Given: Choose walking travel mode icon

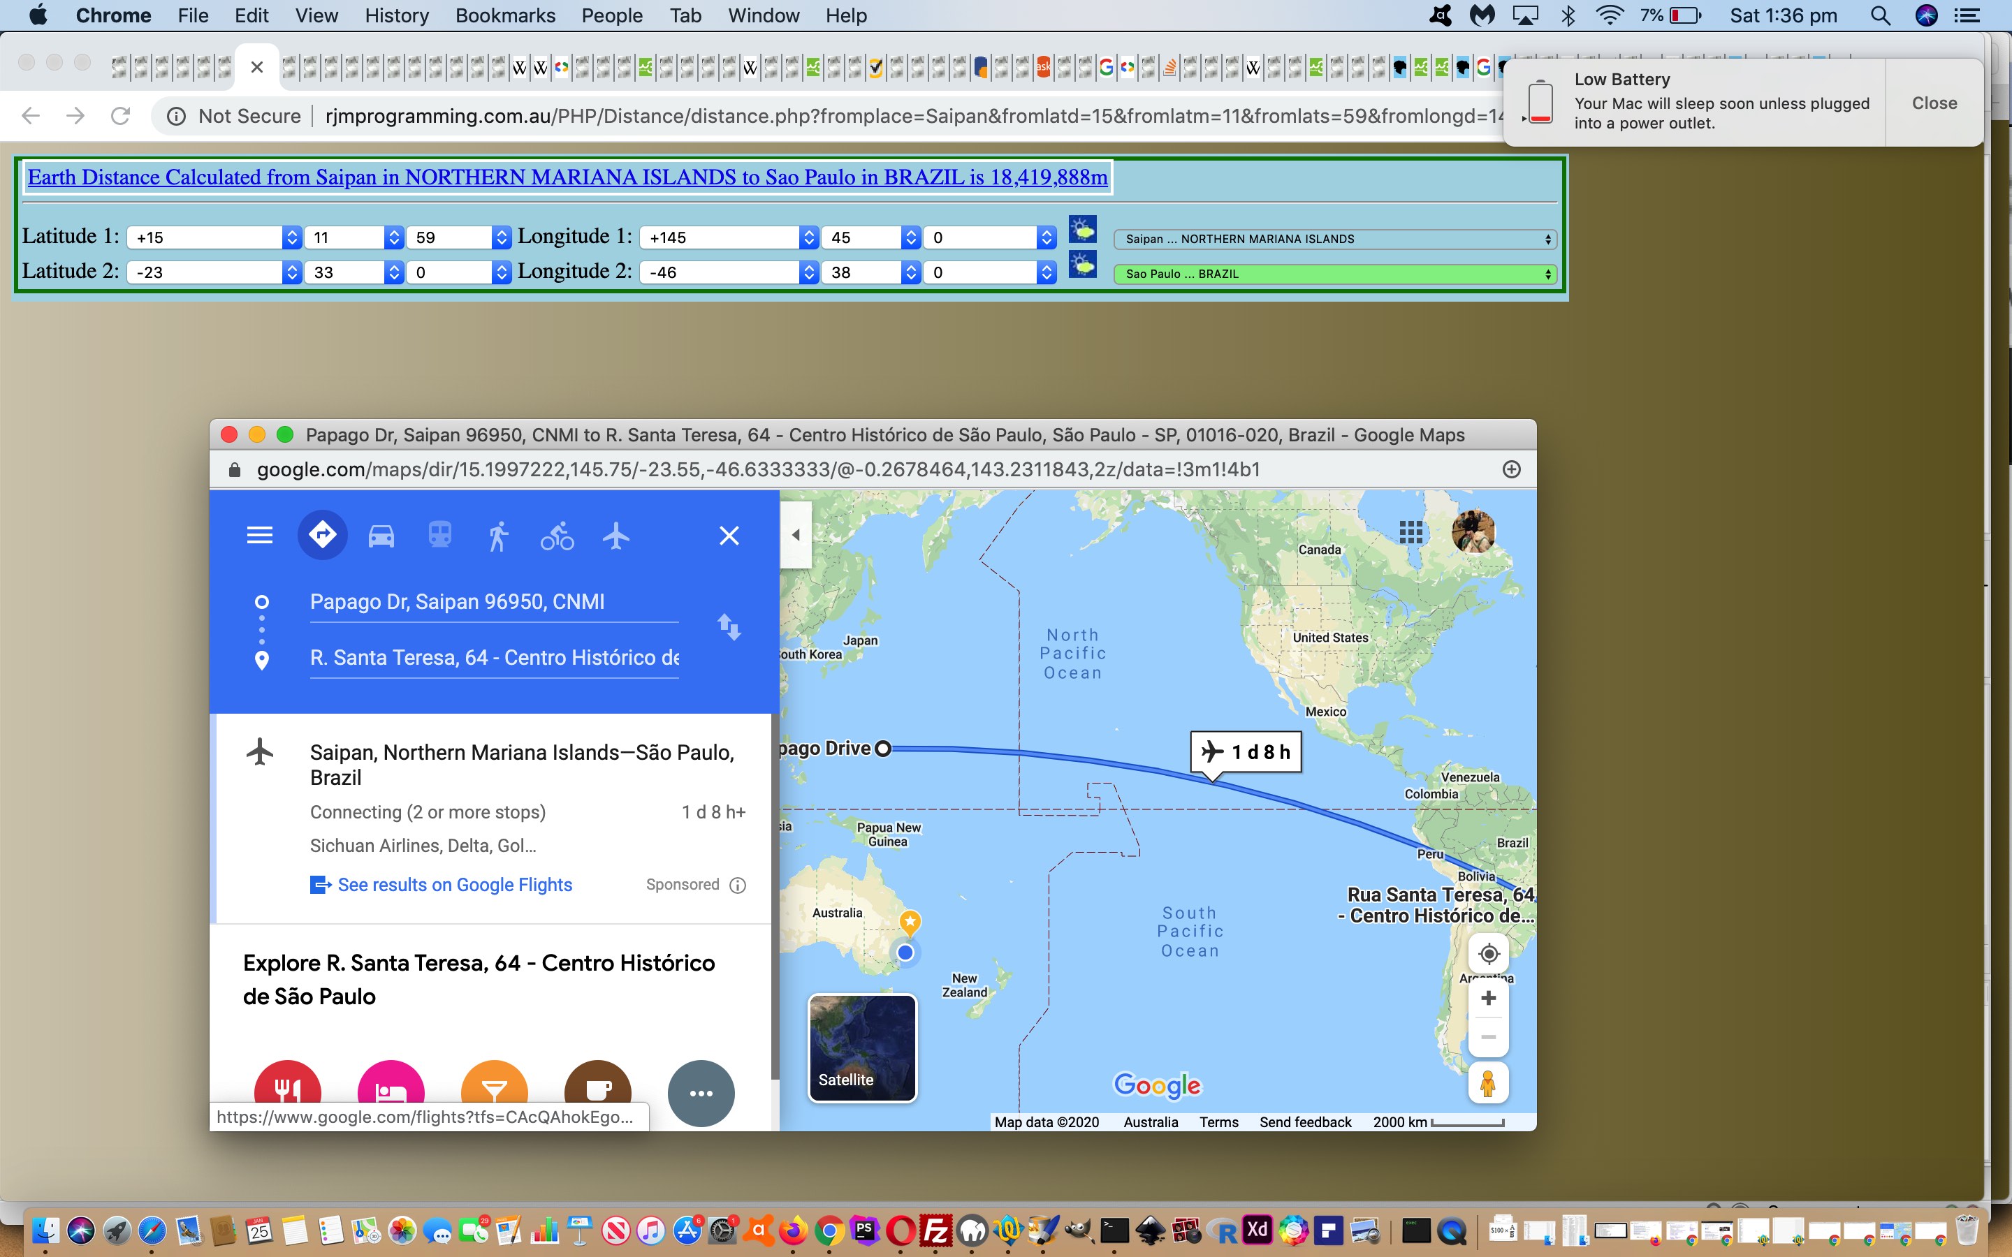Looking at the screenshot, I should tap(498, 536).
